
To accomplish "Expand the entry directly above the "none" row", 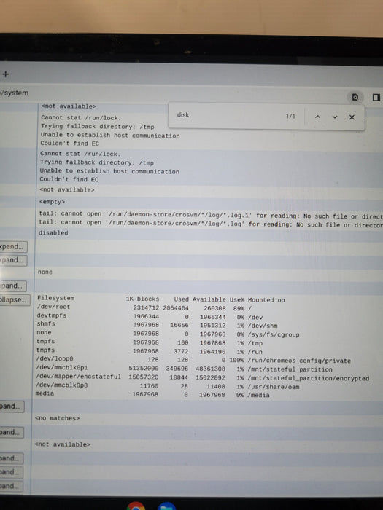I will coord(13,260).
